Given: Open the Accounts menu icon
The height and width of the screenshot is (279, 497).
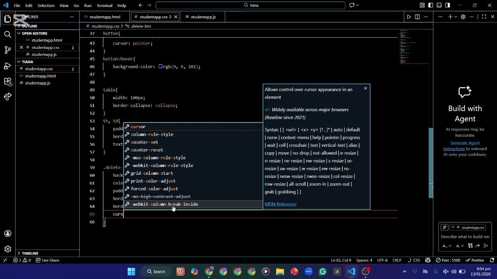Looking at the screenshot, I should (7, 233).
